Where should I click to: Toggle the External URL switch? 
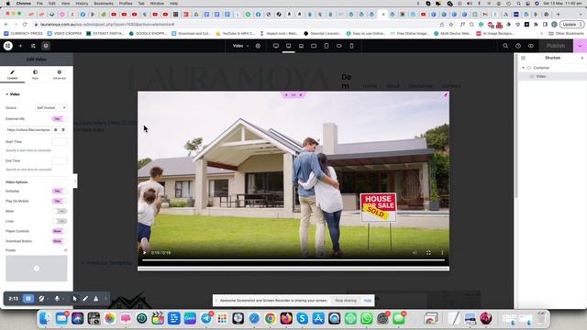point(59,119)
